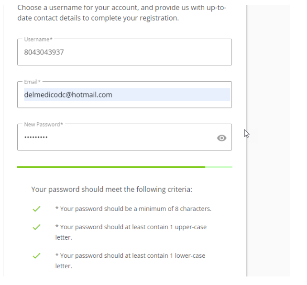
Task: Select the 1 upper-case letter criterion text
Action: [131, 227]
